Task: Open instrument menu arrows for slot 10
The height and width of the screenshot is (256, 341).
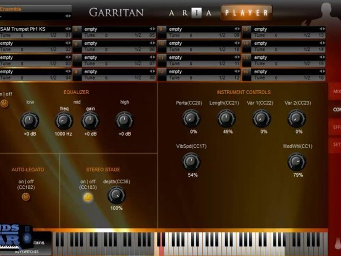Action: tap(237, 43)
